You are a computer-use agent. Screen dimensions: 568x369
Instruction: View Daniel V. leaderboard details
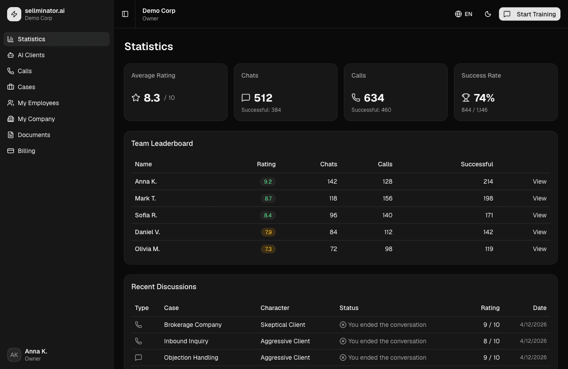540,232
